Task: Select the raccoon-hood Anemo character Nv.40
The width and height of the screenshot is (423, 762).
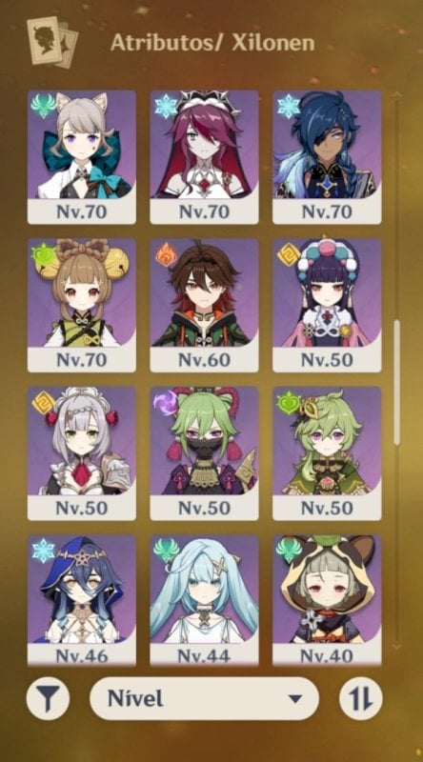Action: tap(327, 600)
